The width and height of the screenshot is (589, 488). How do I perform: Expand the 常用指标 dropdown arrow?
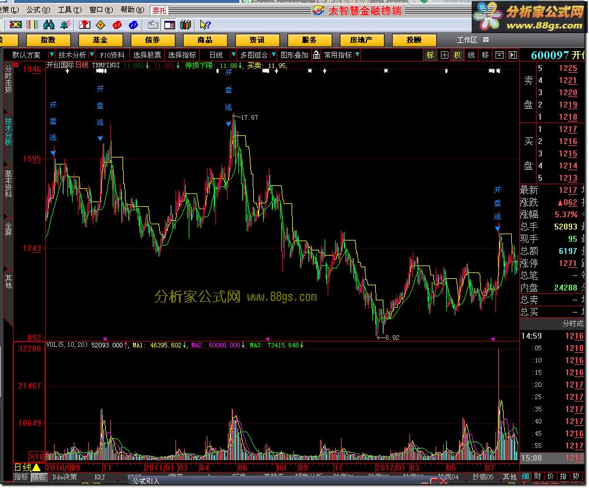coord(357,55)
